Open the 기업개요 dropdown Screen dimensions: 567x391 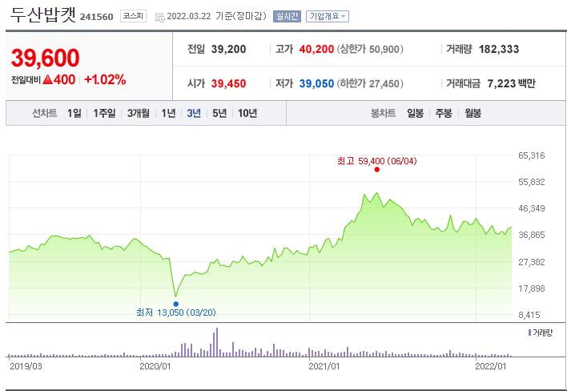328,16
